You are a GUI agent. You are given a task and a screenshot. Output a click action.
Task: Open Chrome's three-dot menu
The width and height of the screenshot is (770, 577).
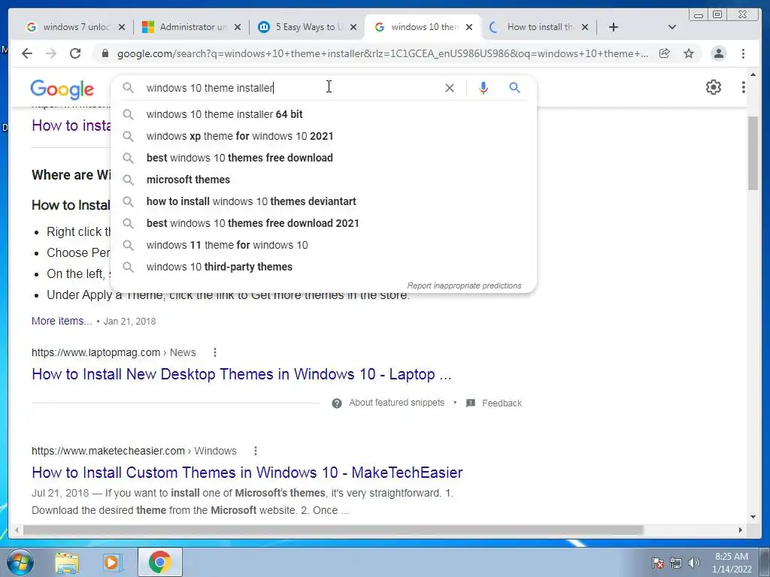coord(743,53)
